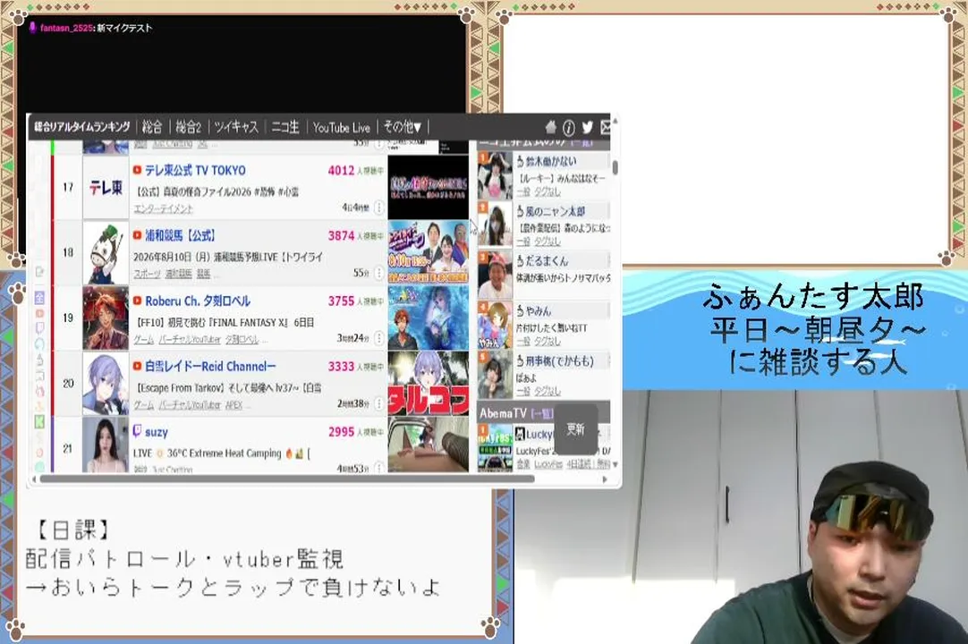Viewport: 968px width, 644px height.
Task: Open the info circle icon in header
Action: click(x=569, y=128)
